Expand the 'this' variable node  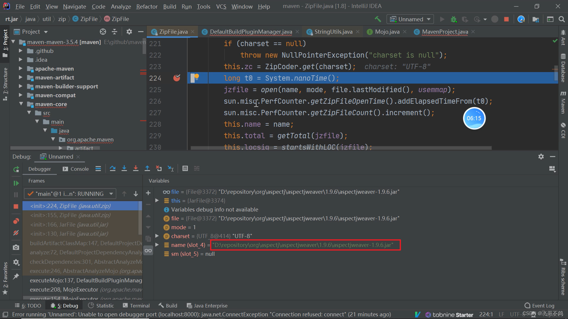[x=157, y=201]
